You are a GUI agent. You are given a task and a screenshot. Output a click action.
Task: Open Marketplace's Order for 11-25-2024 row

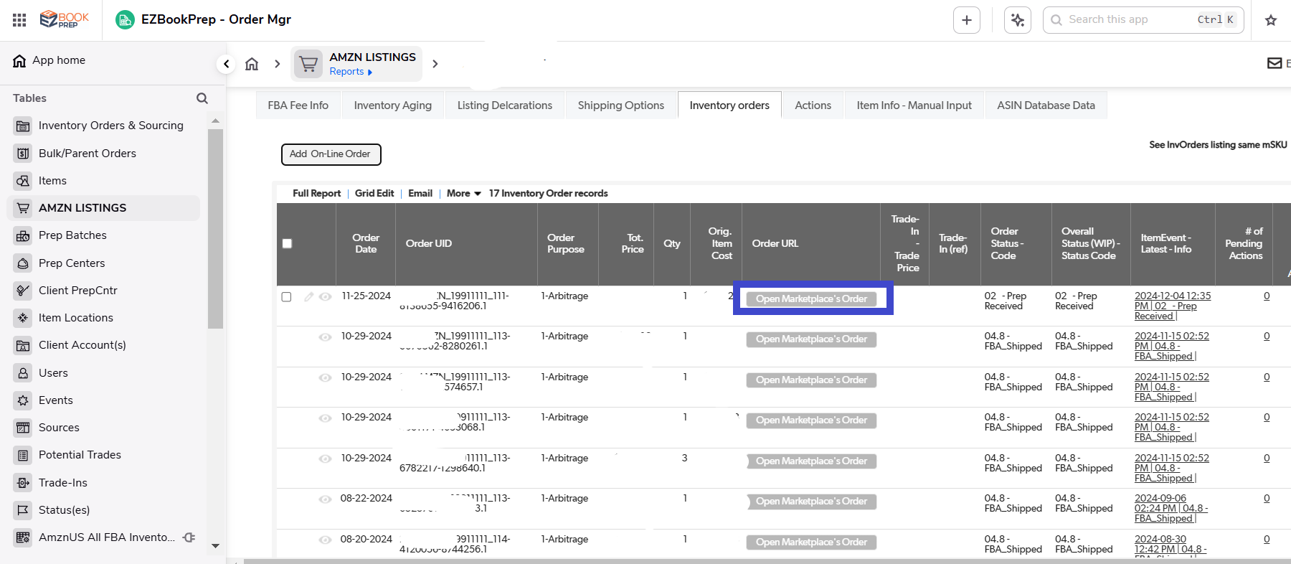pos(811,299)
